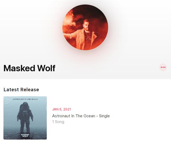
Task: Open the Astronaut In The Ocean - Single link
Action: click(81, 116)
